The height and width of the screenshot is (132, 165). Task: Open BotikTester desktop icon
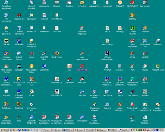(x=6, y=104)
